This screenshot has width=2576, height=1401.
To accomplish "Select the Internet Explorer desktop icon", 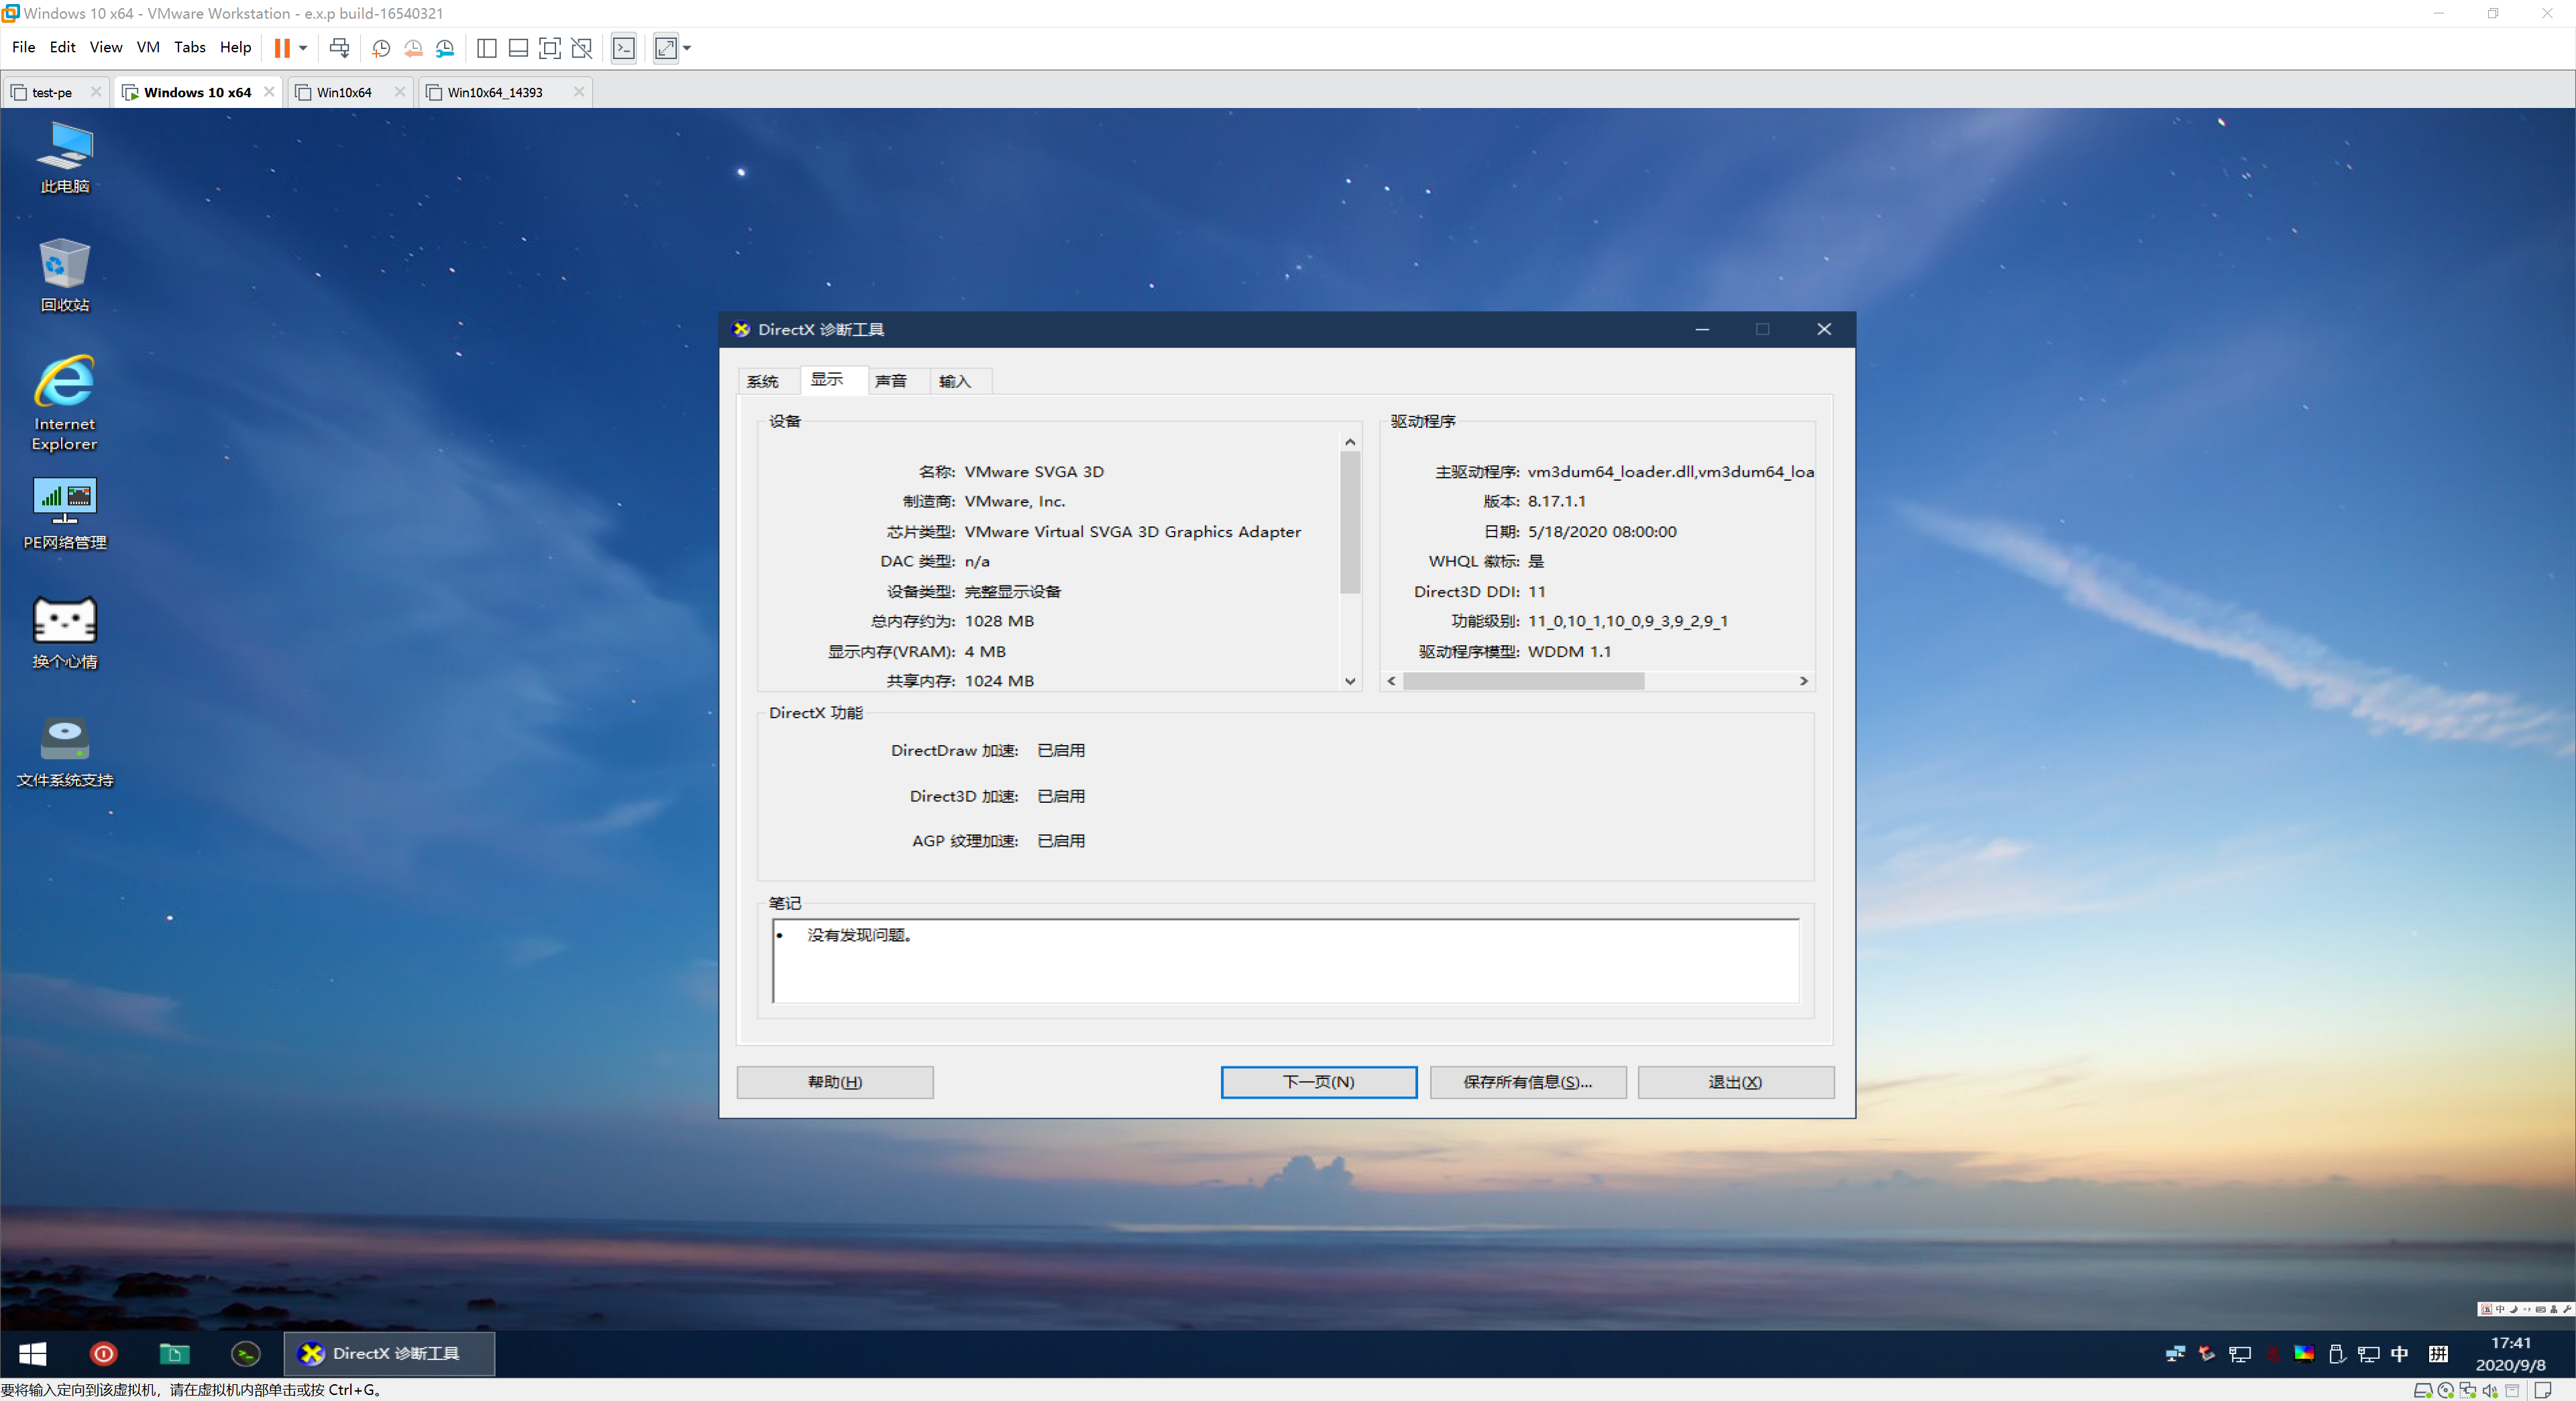I will [x=65, y=403].
